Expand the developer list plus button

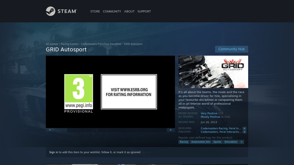click(x=244, y=128)
